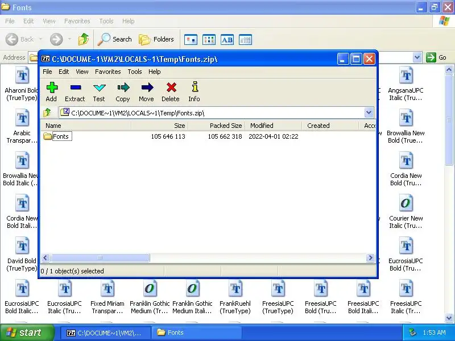The image size is (455, 341).
Task: Run Test on the archive
Action: [x=99, y=92]
